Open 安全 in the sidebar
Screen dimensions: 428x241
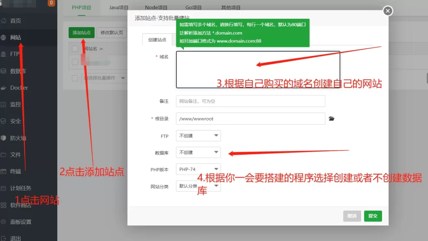[15, 121]
